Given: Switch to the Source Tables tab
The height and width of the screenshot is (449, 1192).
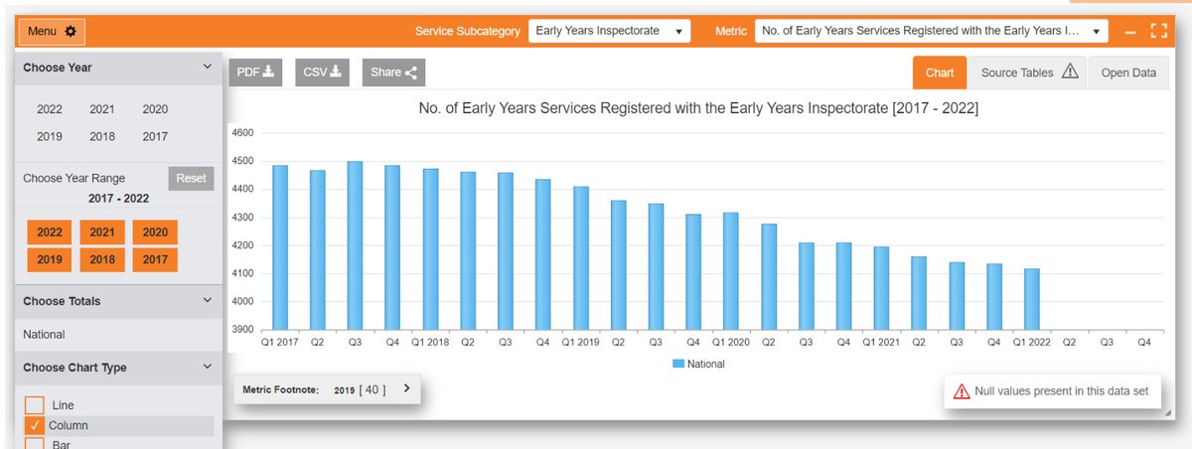Looking at the screenshot, I should pyautogui.click(x=1028, y=73).
